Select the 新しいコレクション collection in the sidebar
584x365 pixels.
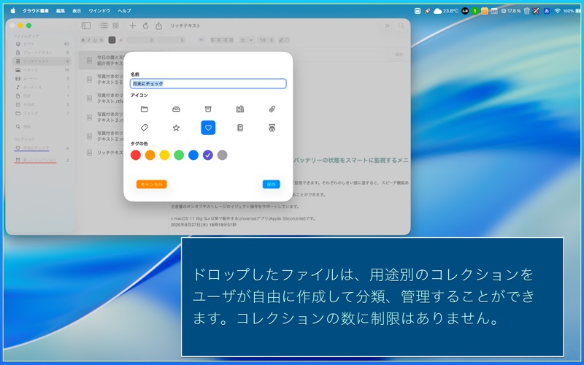click(x=42, y=160)
